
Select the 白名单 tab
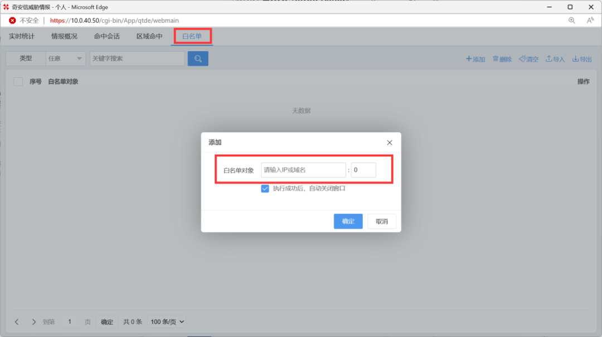click(x=192, y=36)
